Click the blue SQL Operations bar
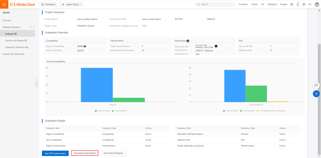Screen dimensions: 321x158 tap(235, 86)
